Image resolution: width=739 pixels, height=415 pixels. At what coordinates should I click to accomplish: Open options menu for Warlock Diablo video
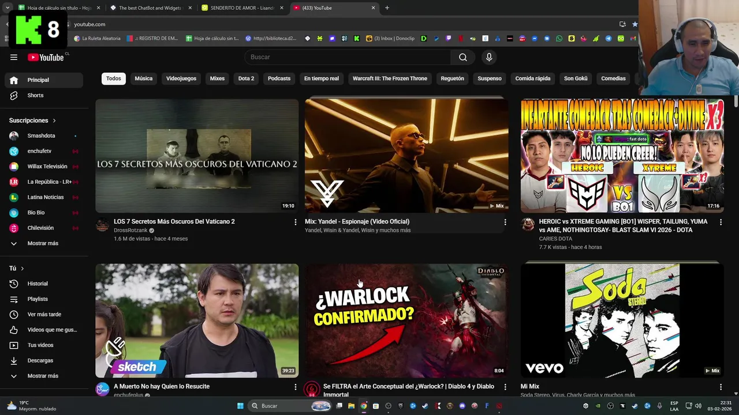coord(505,387)
